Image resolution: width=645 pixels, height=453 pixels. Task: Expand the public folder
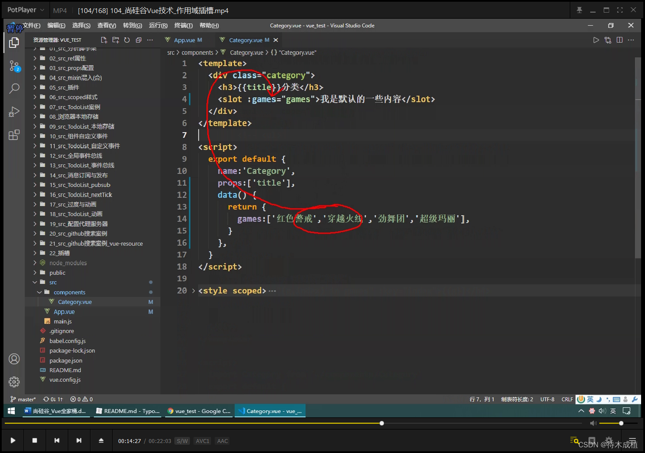click(35, 273)
